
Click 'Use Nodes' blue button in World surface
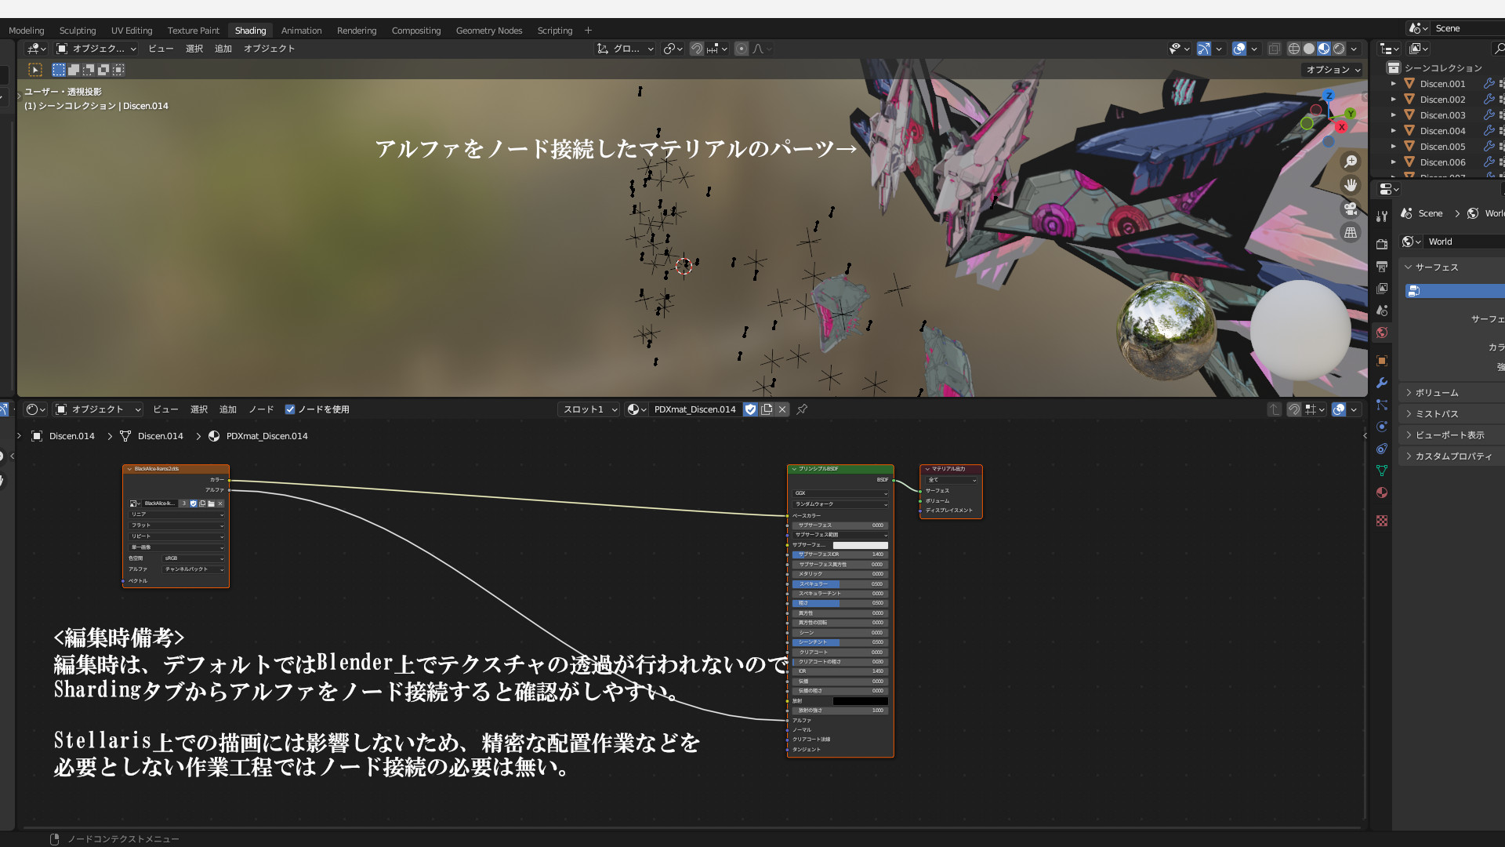pos(1454,291)
